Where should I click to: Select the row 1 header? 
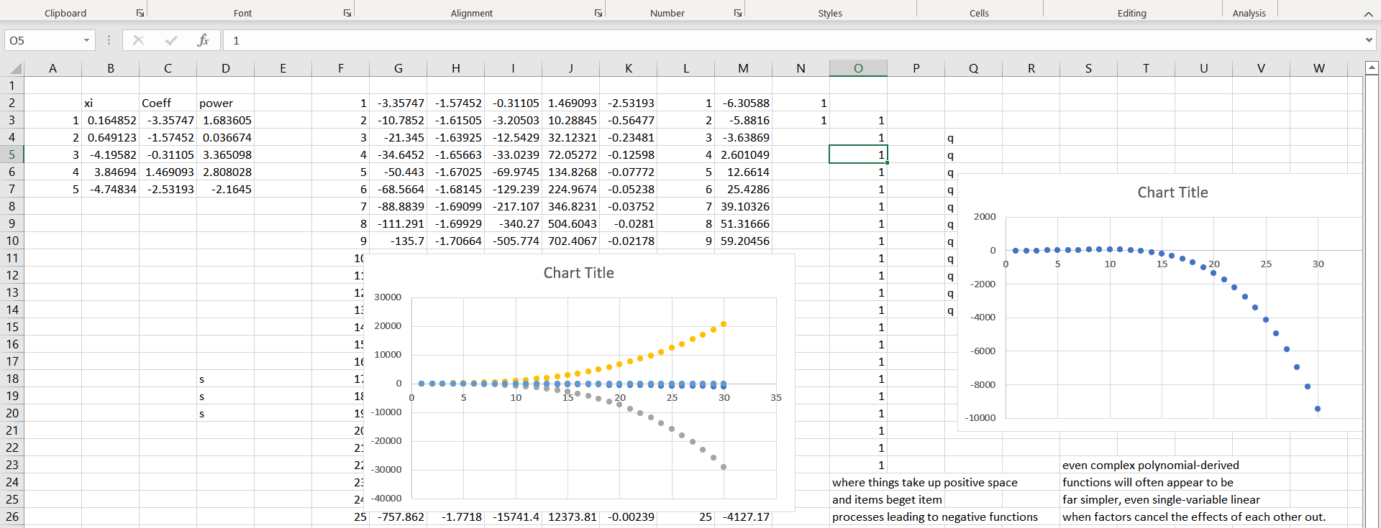[x=12, y=85]
